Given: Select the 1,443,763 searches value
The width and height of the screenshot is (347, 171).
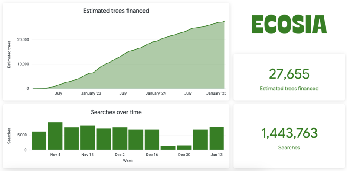Looking at the screenshot, I should pos(289,133).
